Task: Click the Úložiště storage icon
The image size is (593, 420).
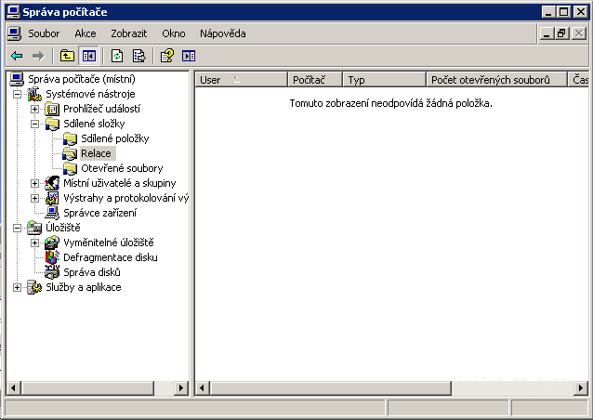Action: [x=34, y=228]
